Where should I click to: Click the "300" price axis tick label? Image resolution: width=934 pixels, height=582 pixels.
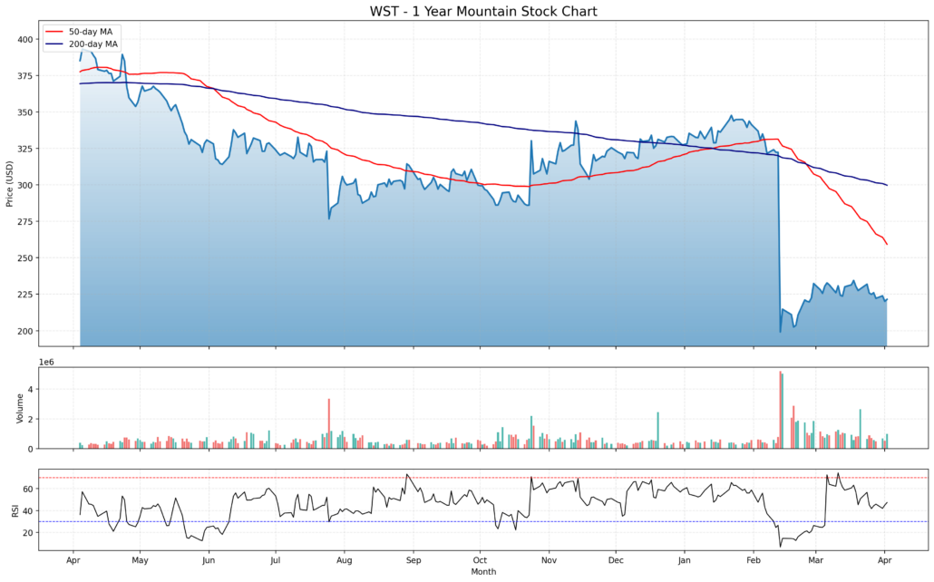(x=25, y=185)
